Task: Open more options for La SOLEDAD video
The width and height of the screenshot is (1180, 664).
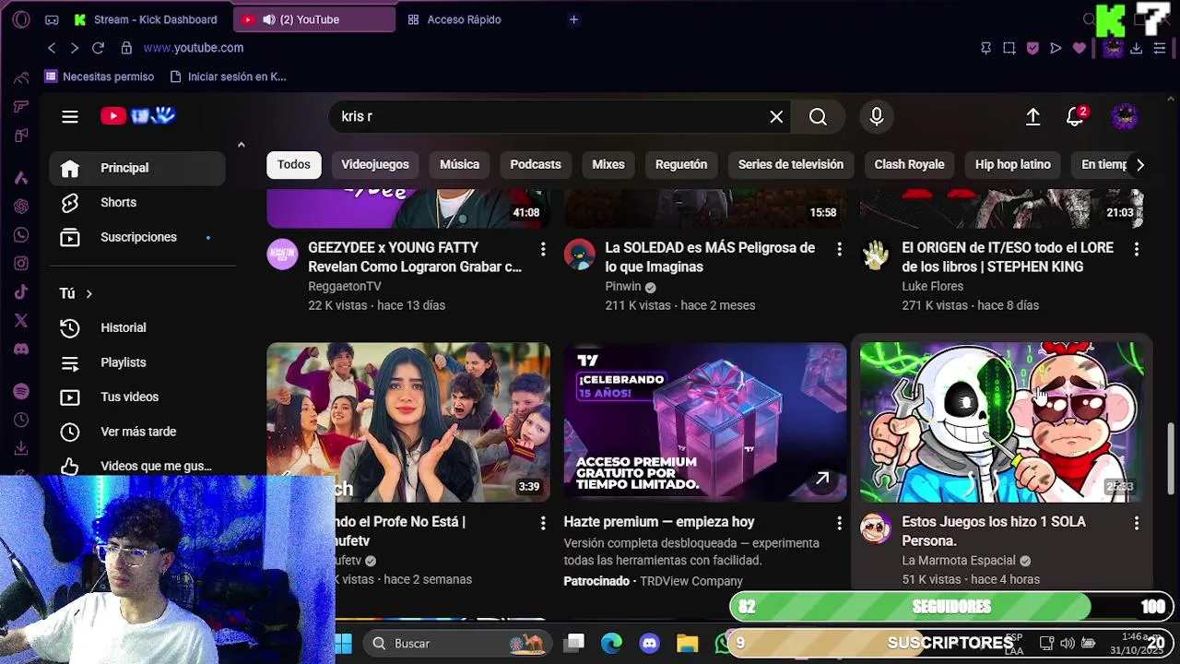Action: (x=839, y=249)
